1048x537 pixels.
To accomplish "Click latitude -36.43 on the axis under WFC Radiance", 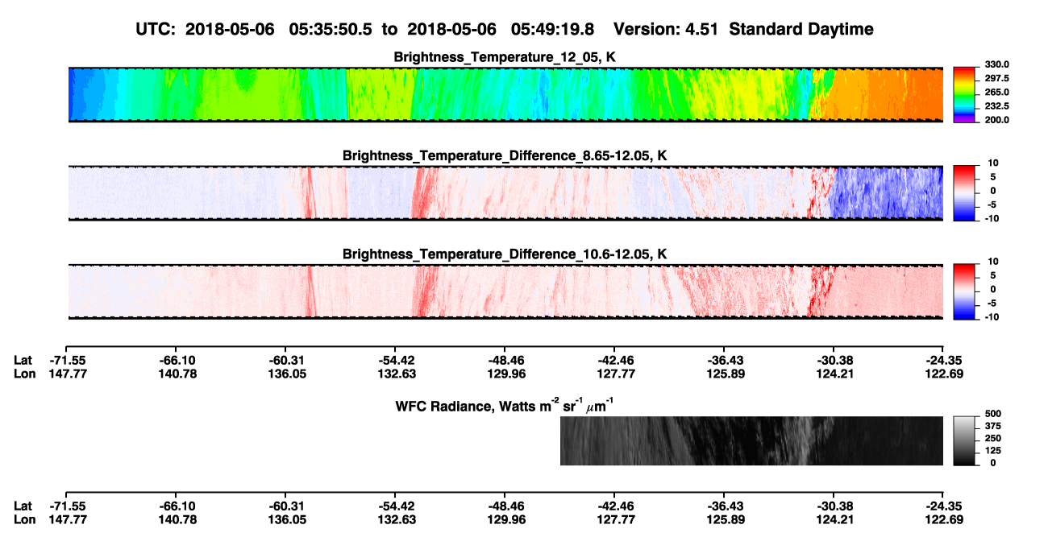I will (x=724, y=506).
